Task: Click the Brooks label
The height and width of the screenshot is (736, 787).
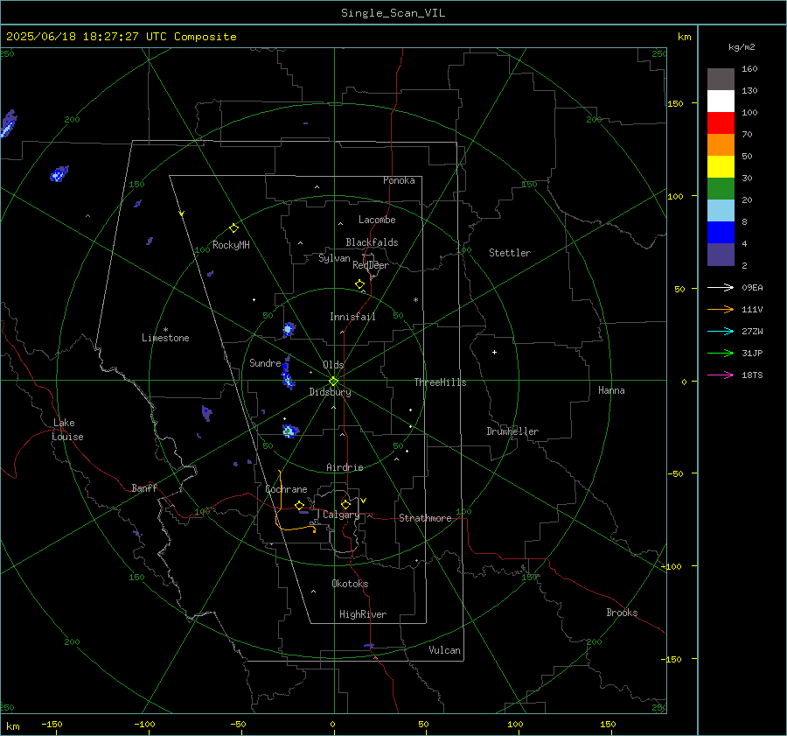Action: pos(622,613)
